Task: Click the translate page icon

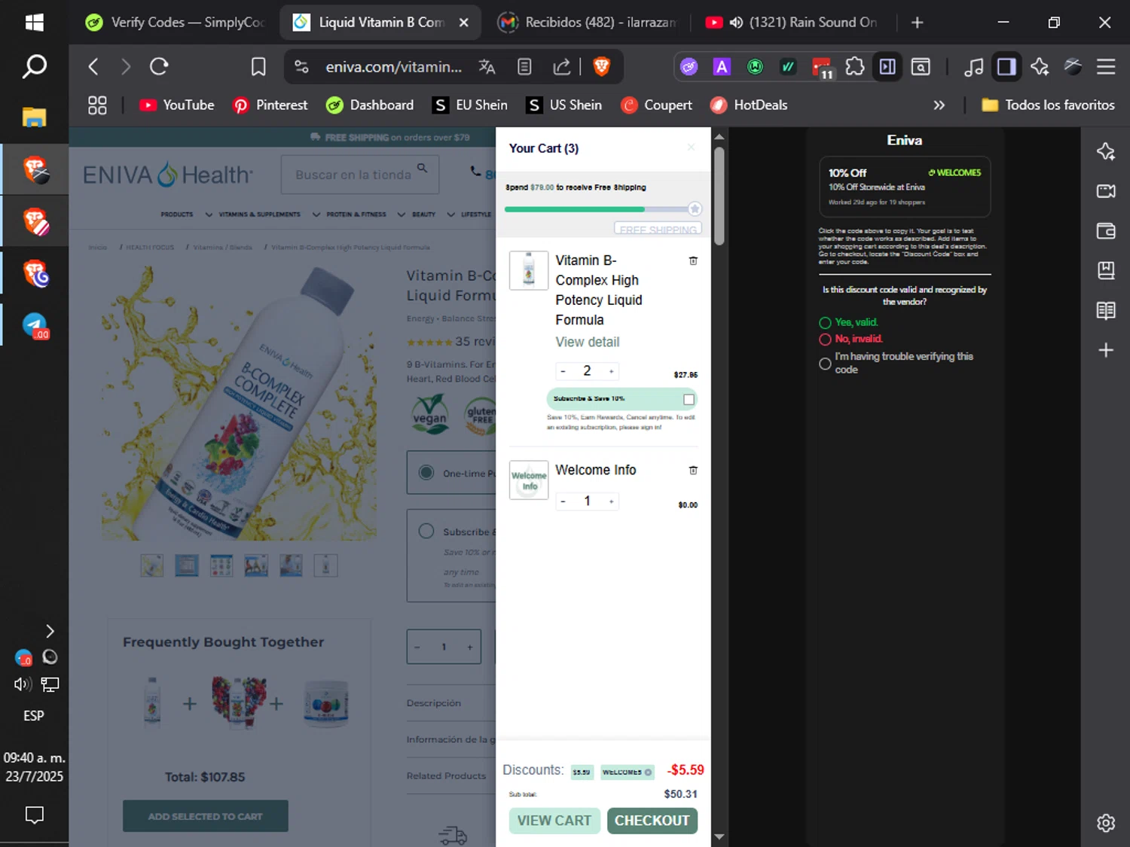Action: click(487, 67)
